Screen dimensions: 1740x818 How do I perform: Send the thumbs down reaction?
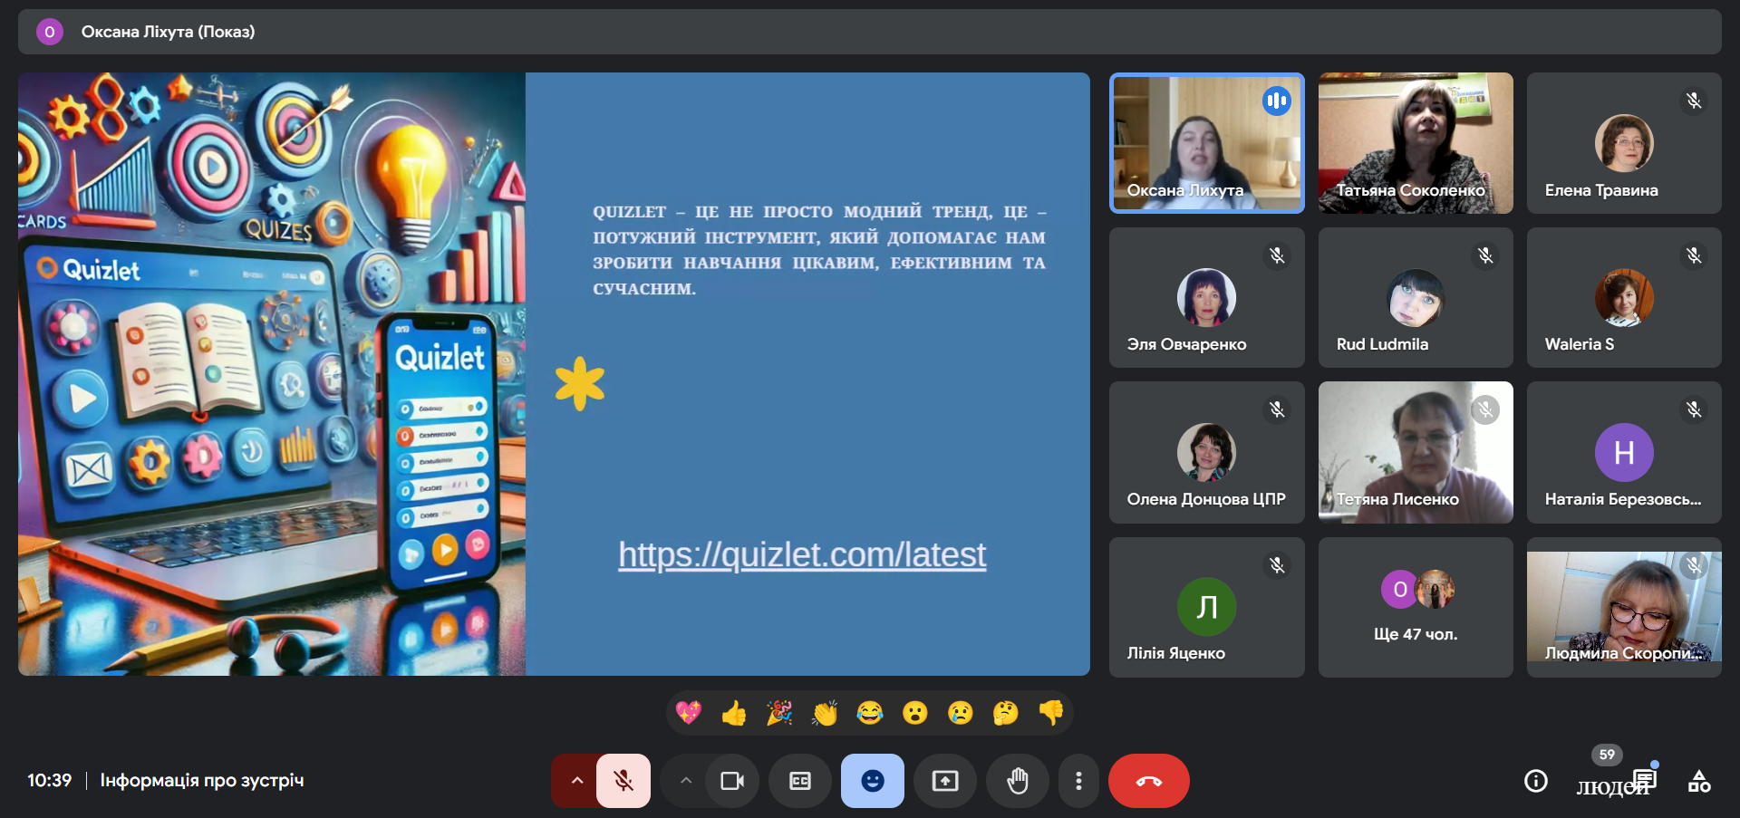[1051, 713]
